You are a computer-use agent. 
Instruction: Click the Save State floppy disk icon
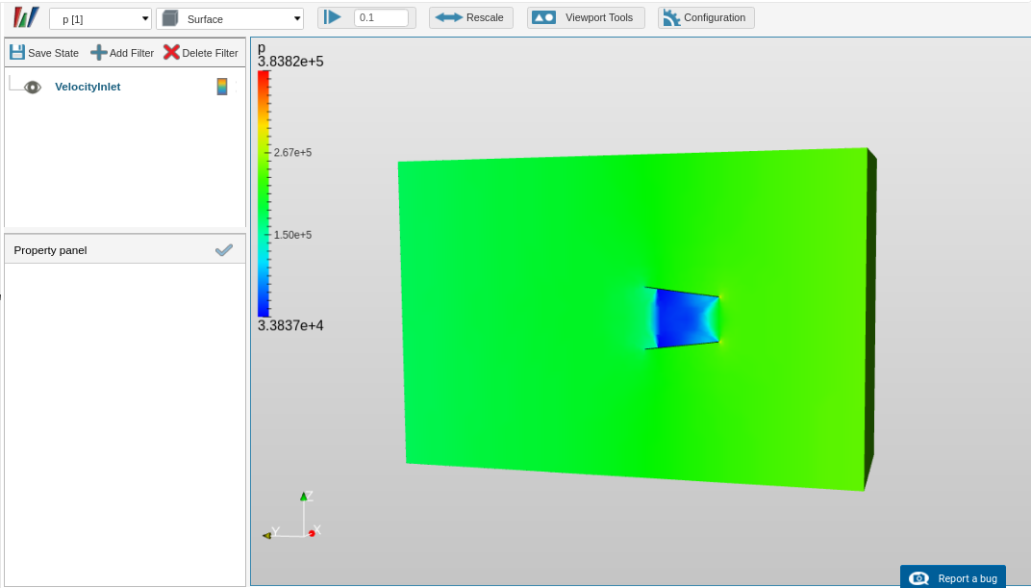(17, 53)
